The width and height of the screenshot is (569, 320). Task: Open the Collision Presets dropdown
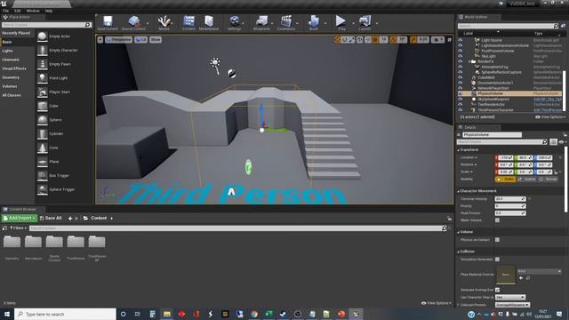(x=512, y=305)
